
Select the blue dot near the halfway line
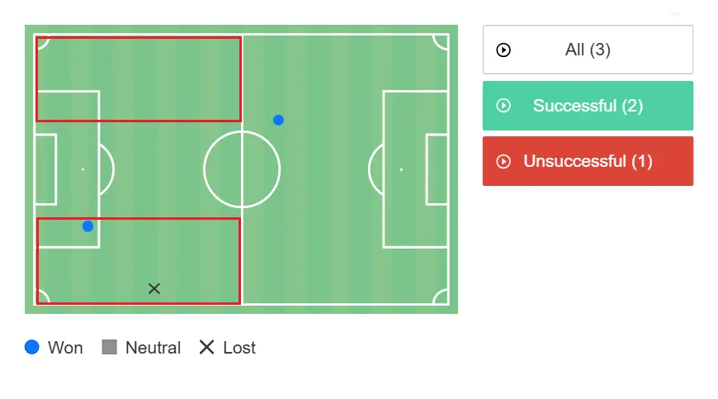(x=278, y=120)
